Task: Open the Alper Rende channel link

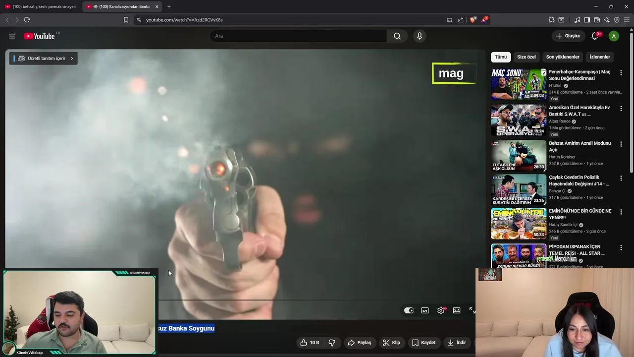Action: [x=560, y=121]
